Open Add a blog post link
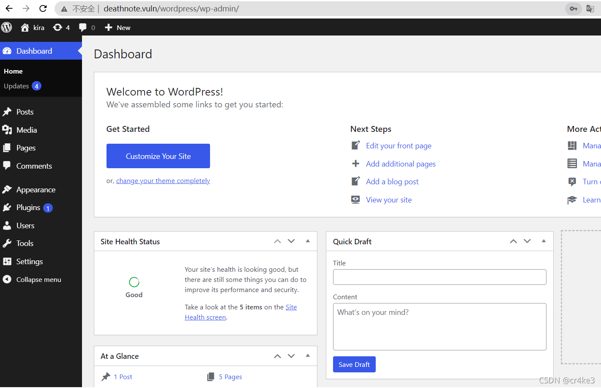Screen dimensions: 601x388 click(x=392, y=181)
